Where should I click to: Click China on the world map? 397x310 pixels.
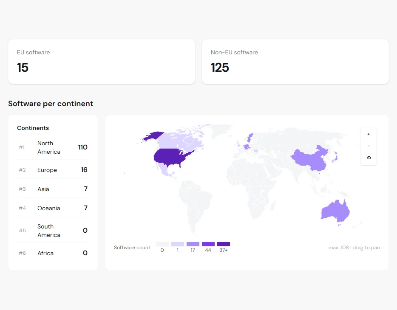click(310, 159)
